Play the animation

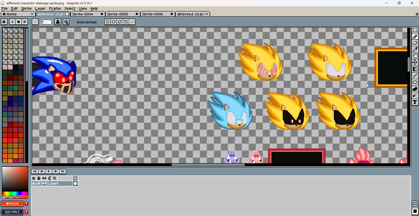(x=48, y=171)
